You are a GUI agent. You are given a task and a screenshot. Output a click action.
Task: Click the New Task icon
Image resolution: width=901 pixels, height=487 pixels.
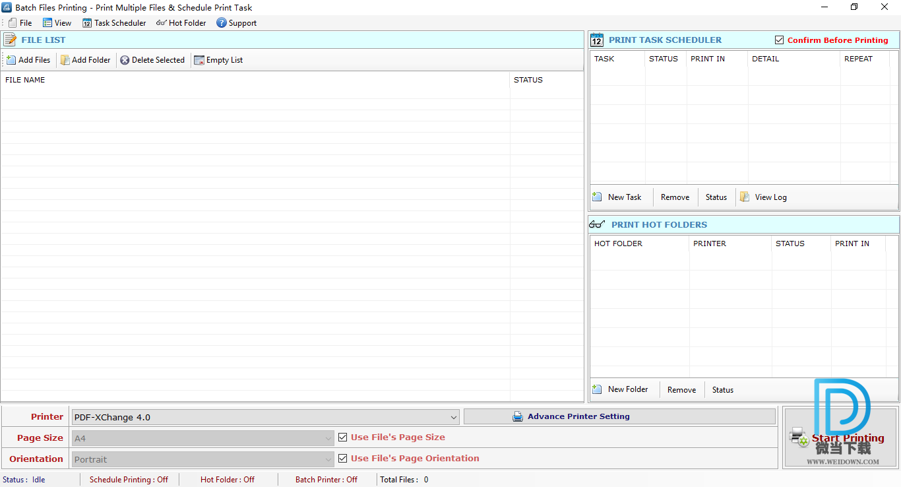click(597, 197)
